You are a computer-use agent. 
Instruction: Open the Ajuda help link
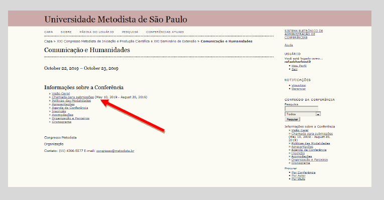point(289,45)
